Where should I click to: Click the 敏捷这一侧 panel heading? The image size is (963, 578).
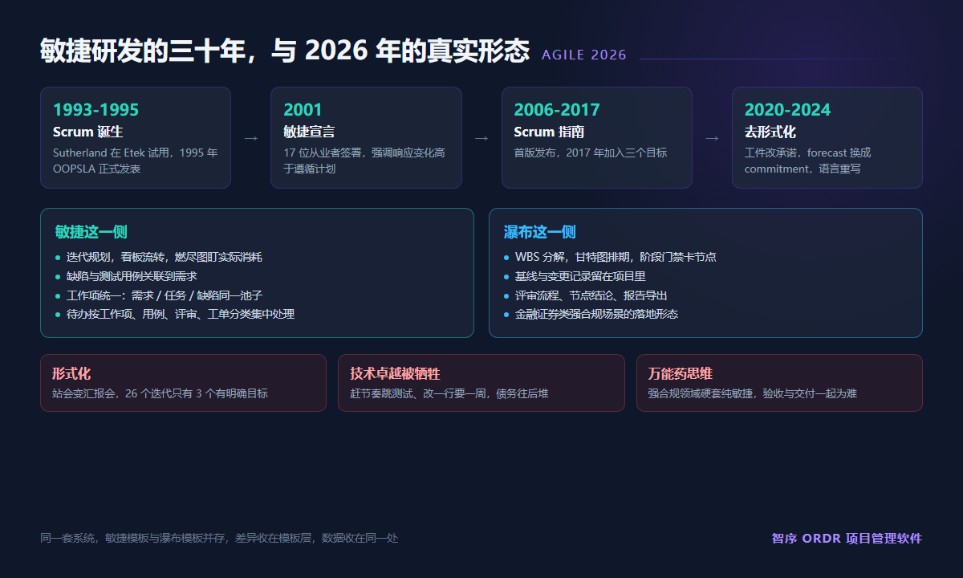click(x=91, y=232)
